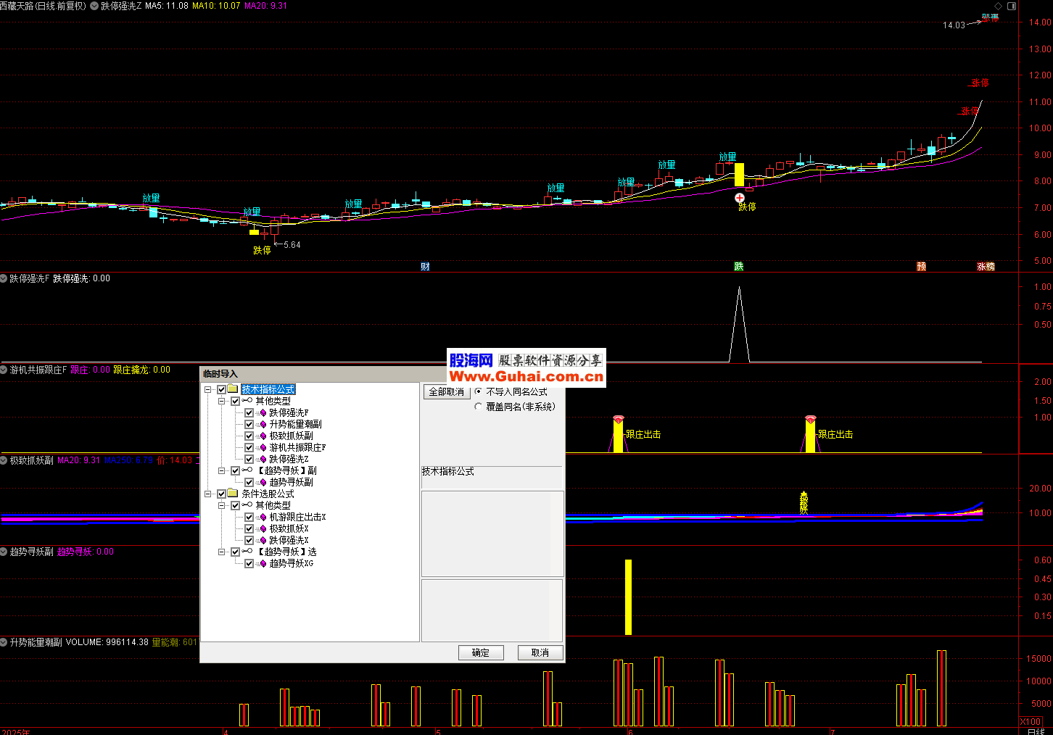Click the magenta cube icon beside 升势能量潮副
This screenshot has width=1053, height=735.
click(x=263, y=424)
